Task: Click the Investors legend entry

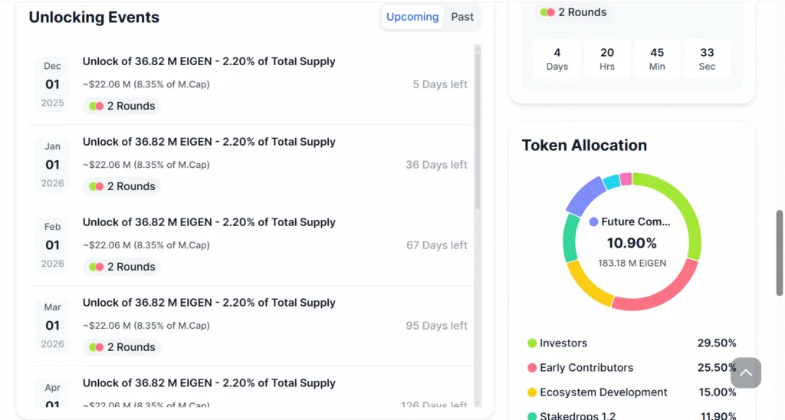Action: pyautogui.click(x=632, y=343)
